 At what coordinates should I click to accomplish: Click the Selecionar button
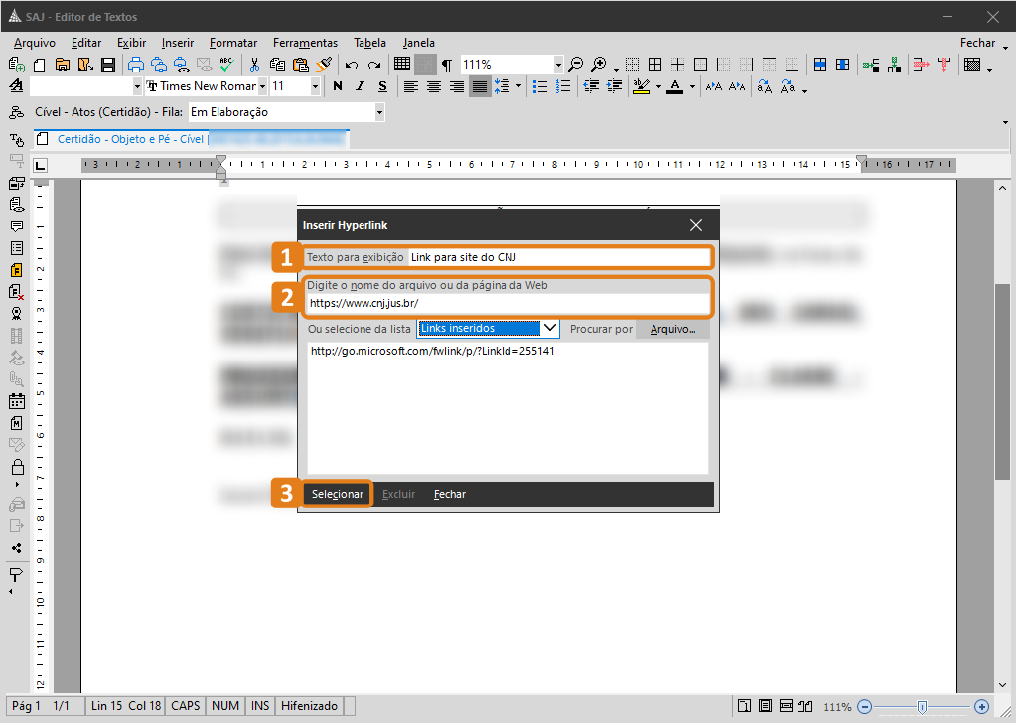[x=338, y=494]
